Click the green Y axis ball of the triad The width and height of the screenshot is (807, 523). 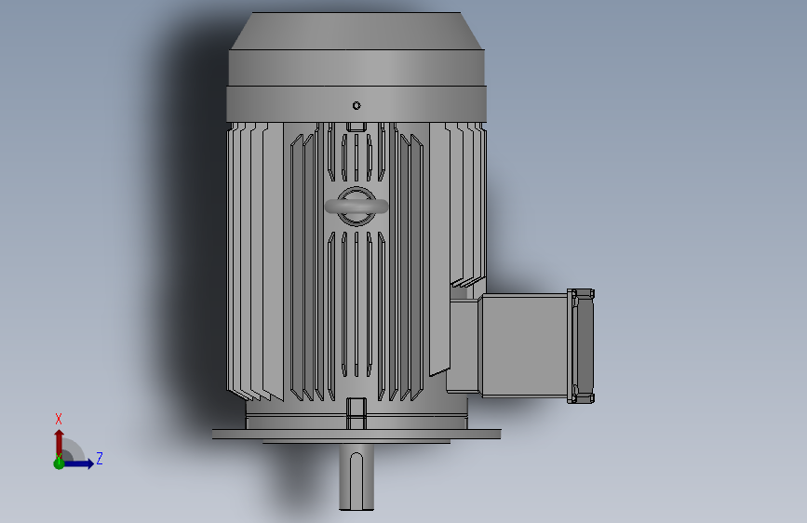59,463
